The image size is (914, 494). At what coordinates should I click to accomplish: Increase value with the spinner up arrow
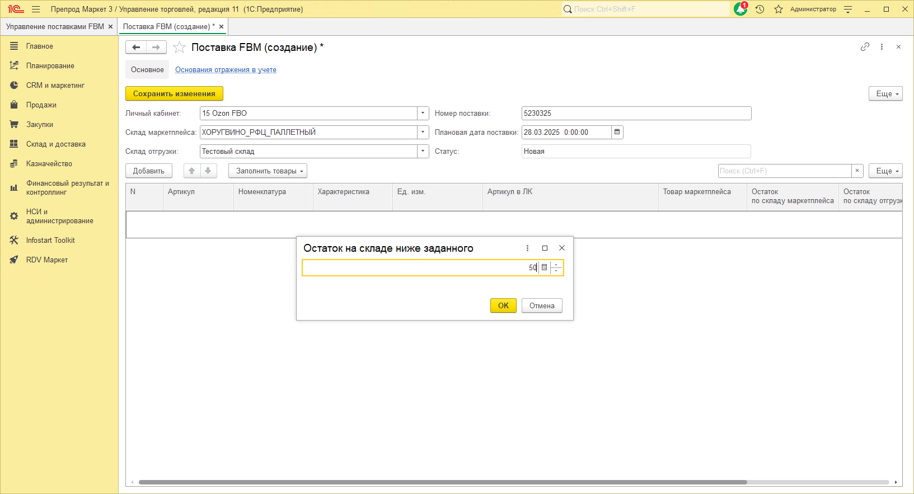[x=556, y=265]
